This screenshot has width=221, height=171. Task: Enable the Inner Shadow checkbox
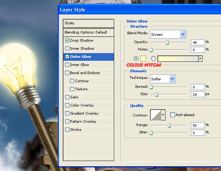coord(67,49)
